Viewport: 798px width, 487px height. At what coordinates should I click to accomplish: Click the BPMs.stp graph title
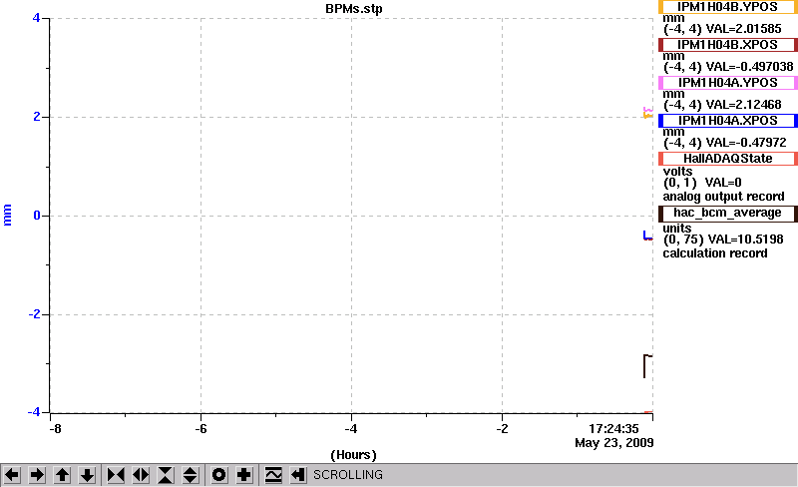pos(354,9)
